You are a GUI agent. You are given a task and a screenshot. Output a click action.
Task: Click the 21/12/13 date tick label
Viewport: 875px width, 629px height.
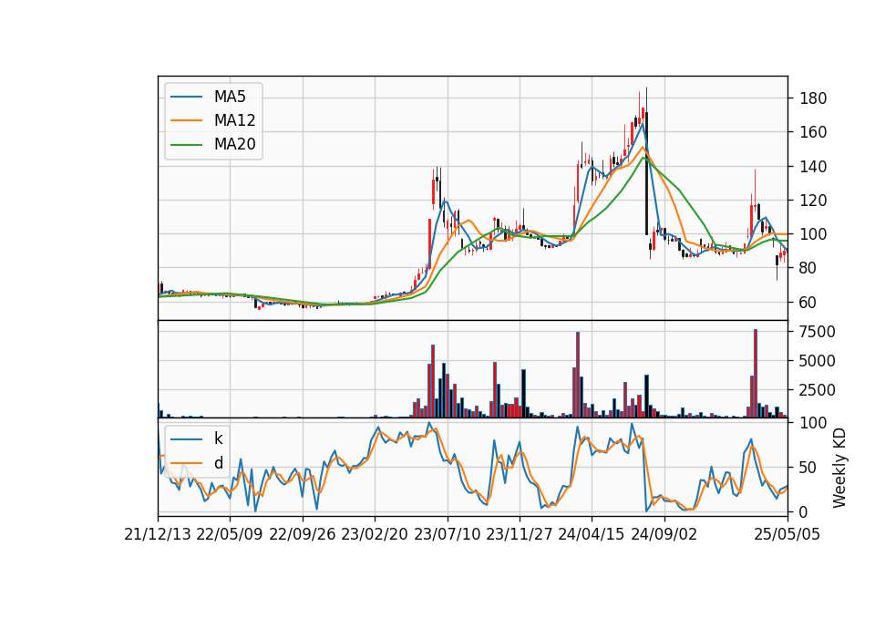(158, 534)
